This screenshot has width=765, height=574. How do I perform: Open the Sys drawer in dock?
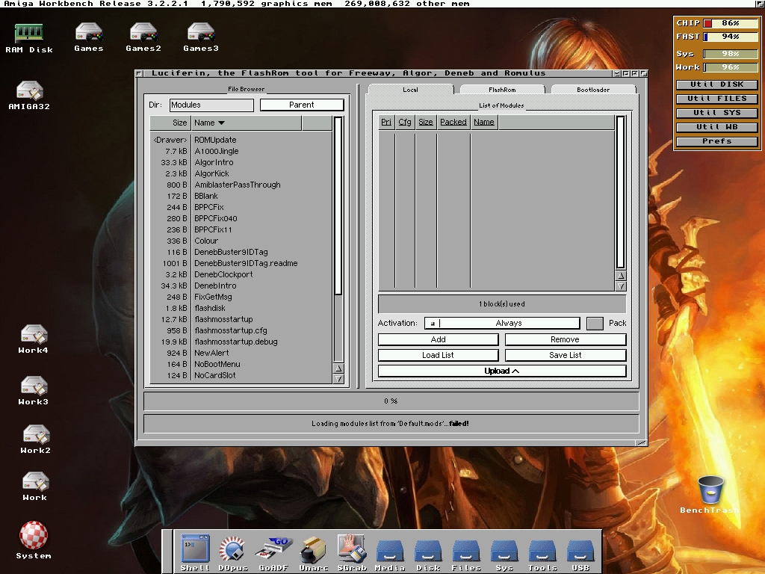click(x=504, y=554)
